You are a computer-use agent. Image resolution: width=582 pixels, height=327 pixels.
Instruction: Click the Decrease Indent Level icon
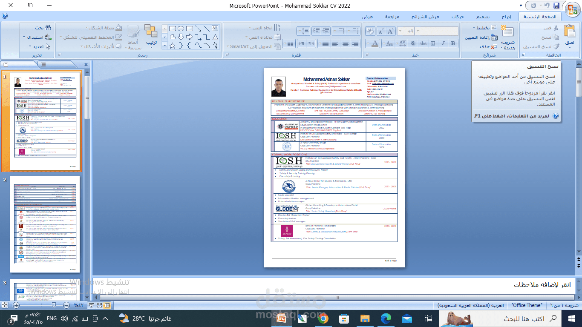click(326, 31)
